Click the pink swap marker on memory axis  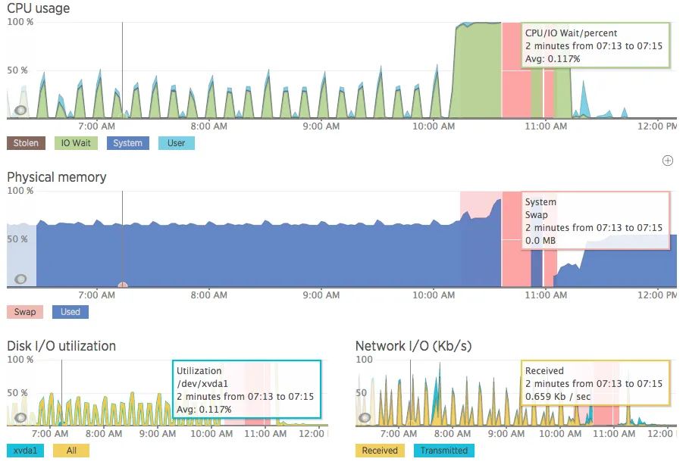[x=123, y=285]
